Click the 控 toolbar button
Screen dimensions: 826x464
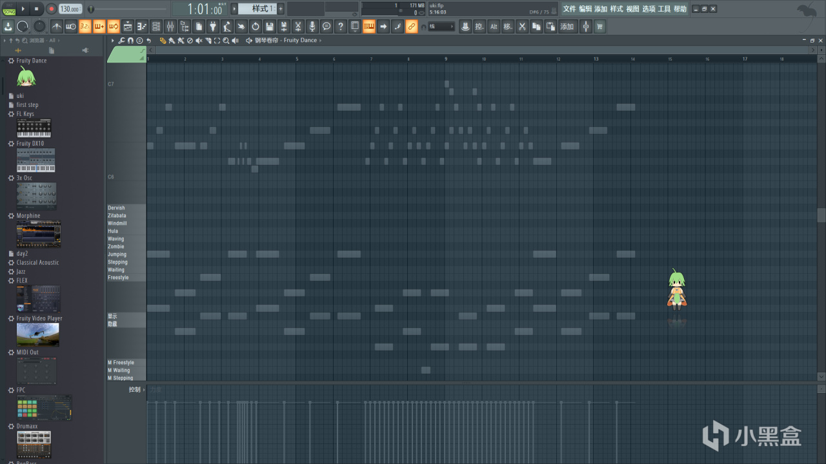click(479, 26)
